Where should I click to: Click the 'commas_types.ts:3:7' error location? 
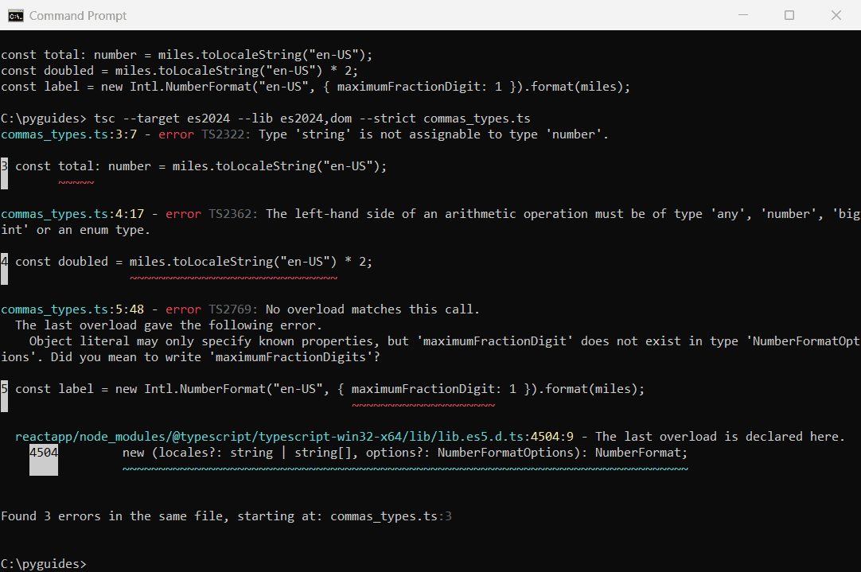(68, 134)
